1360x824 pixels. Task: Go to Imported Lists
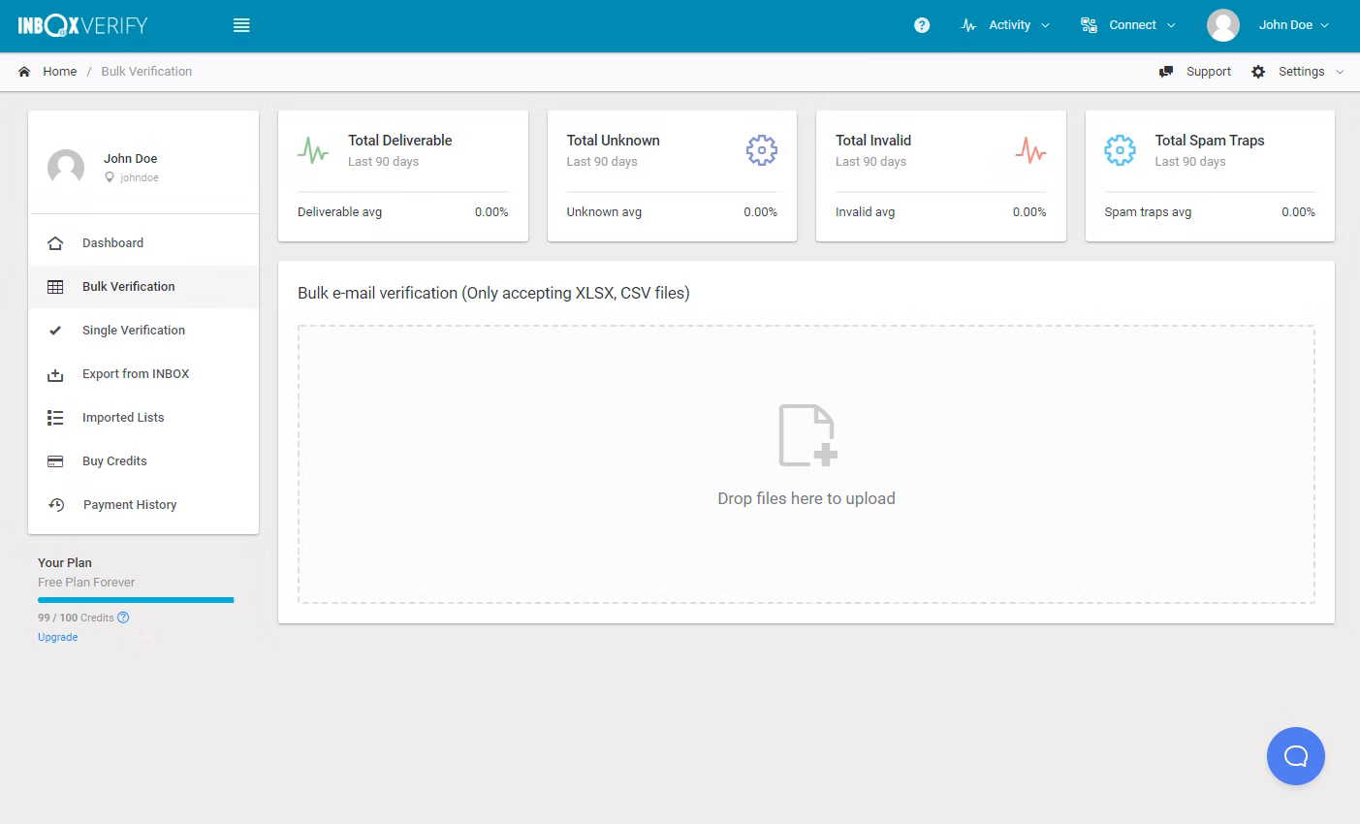point(143,418)
